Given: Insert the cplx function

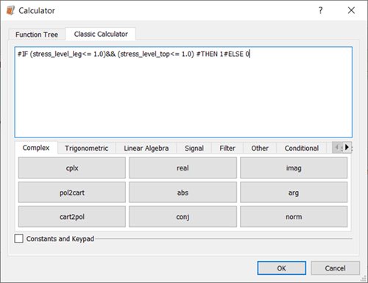Looking at the screenshot, I should coord(72,168).
